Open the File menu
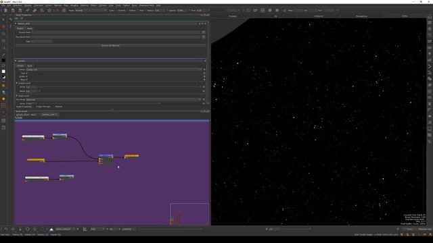This screenshot has width=433, height=243. (x=3, y=5)
